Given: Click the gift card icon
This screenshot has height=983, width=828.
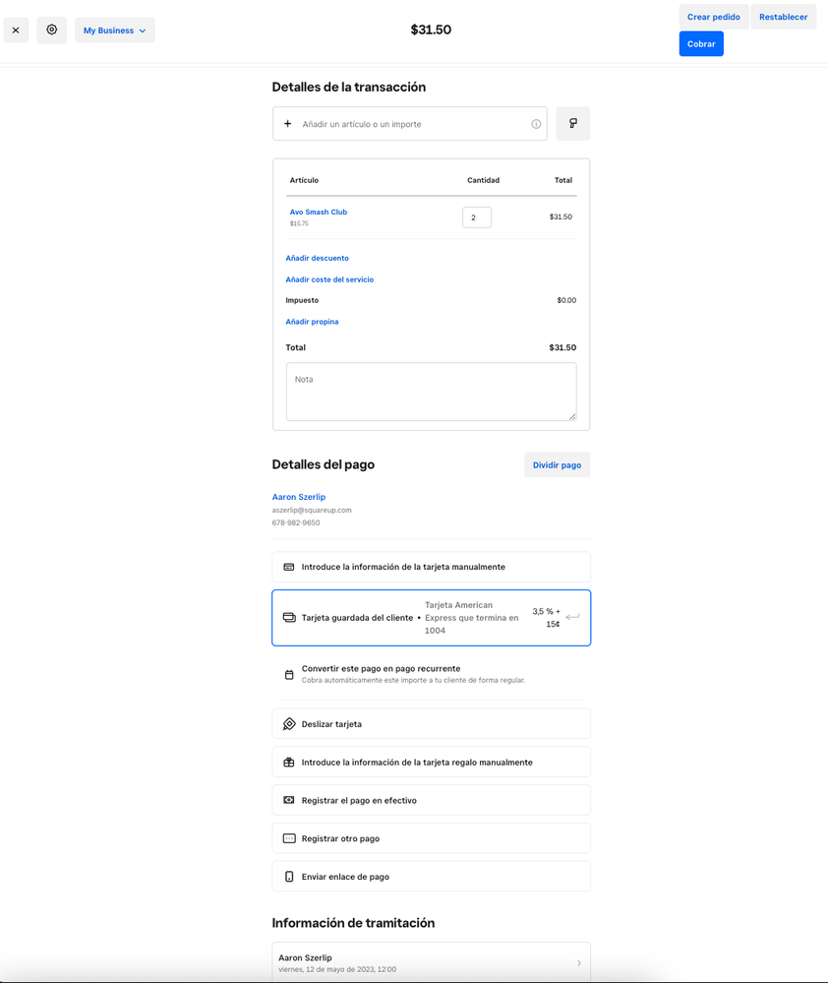Looking at the screenshot, I should point(289,763).
